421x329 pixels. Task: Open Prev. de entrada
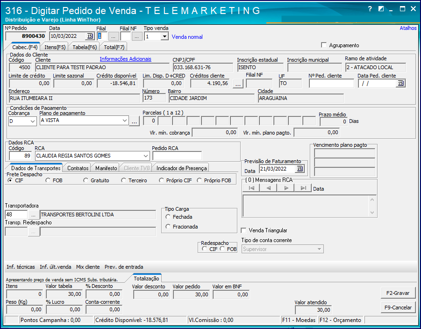(x=124, y=267)
